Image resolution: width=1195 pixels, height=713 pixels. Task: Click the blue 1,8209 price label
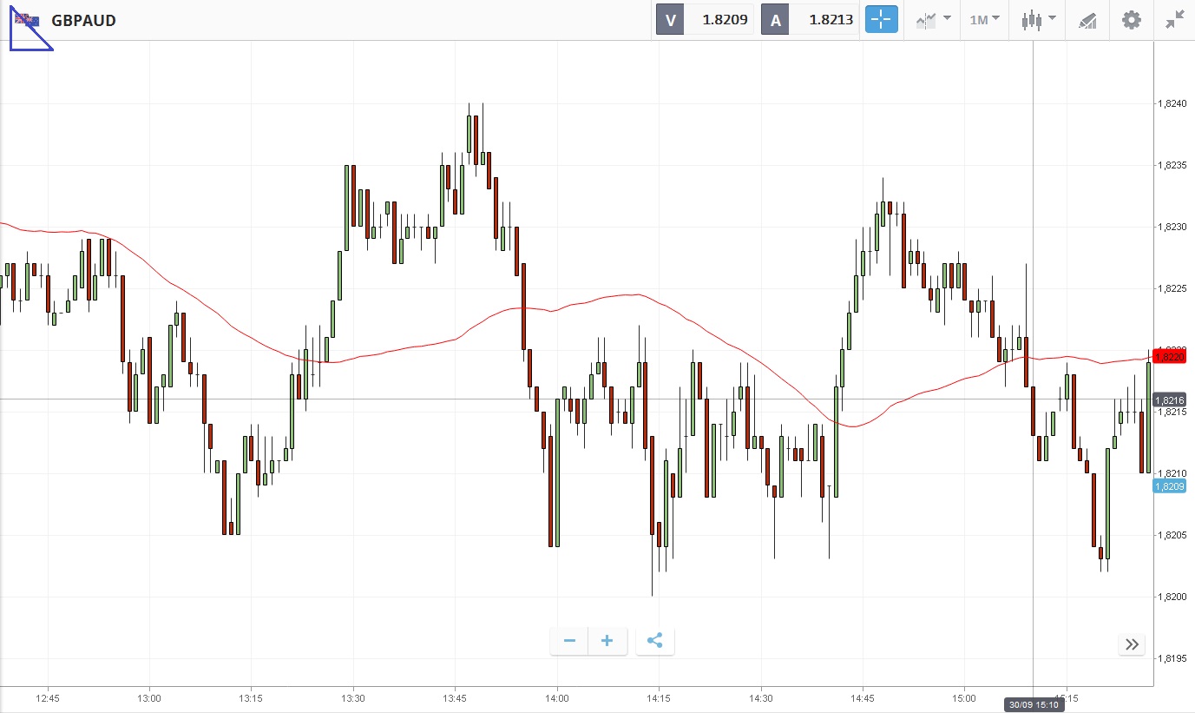(1169, 486)
